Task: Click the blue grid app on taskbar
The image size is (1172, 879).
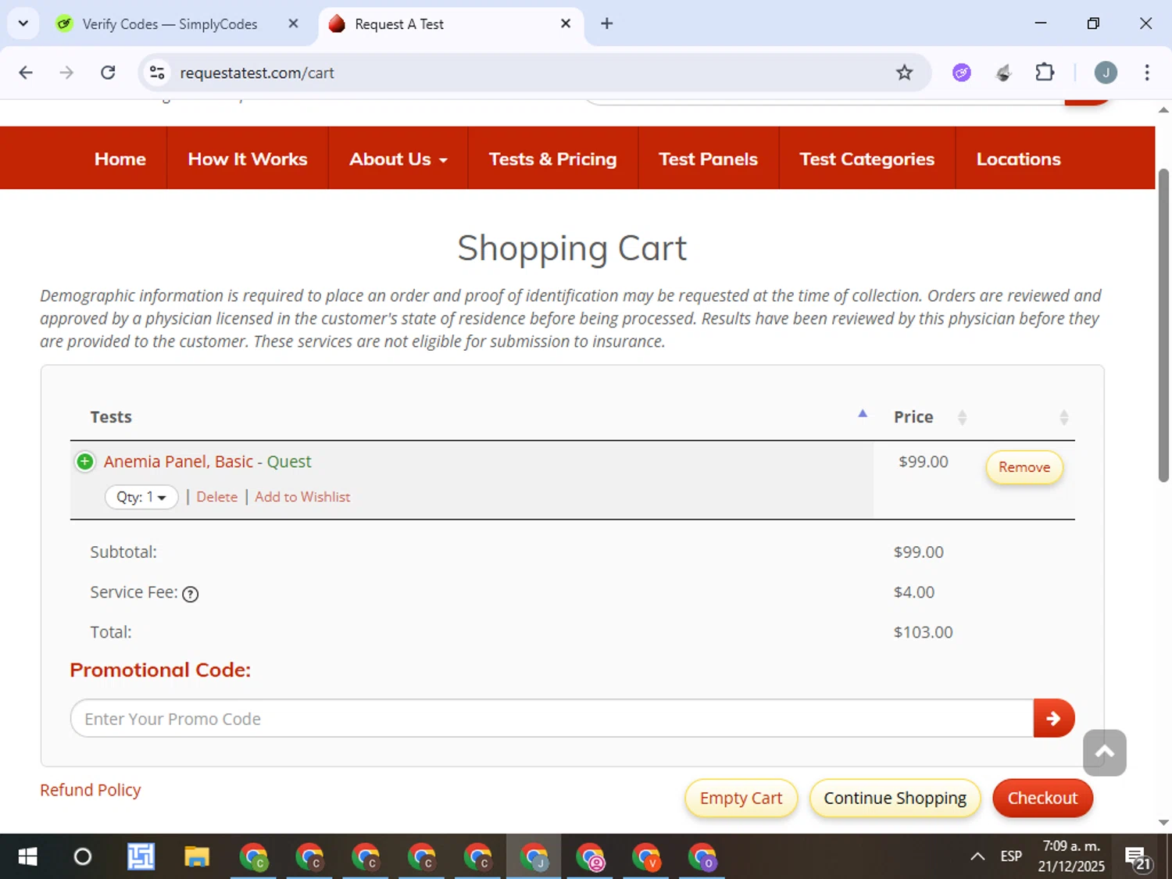Action: point(141,857)
